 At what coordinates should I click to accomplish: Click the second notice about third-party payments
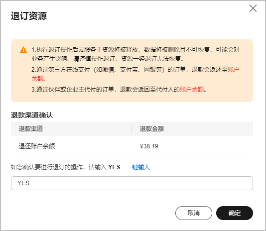pos(135,74)
